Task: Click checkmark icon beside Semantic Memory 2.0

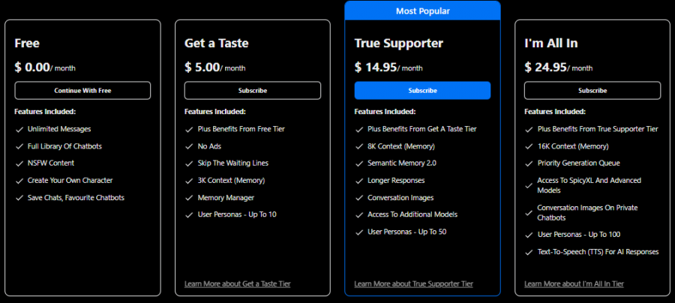Action: [x=358, y=163]
